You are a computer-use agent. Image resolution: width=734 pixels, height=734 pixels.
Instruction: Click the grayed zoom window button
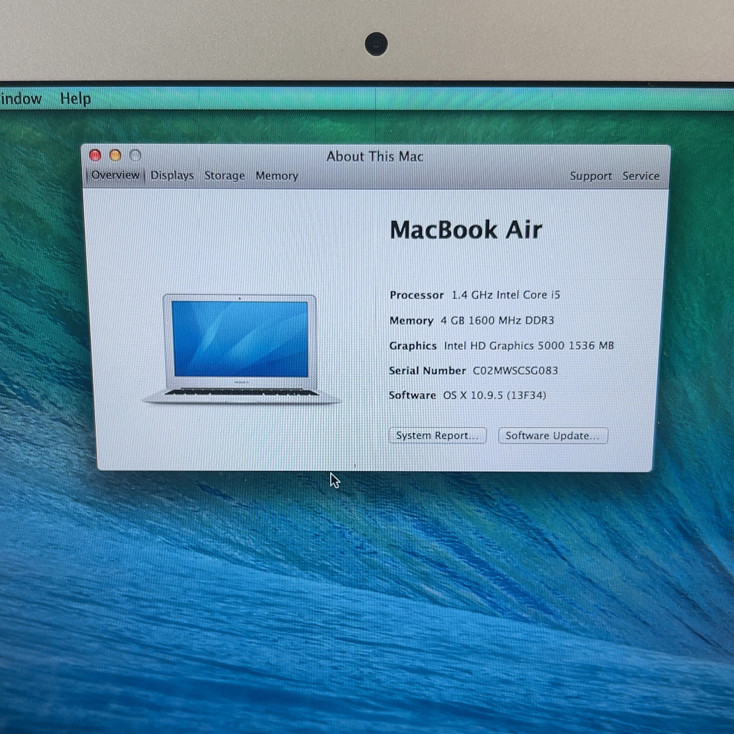coord(135,155)
